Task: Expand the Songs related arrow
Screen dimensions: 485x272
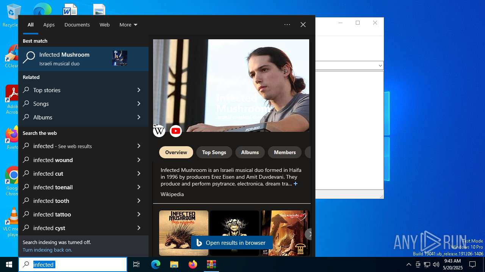Action: click(139, 104)
